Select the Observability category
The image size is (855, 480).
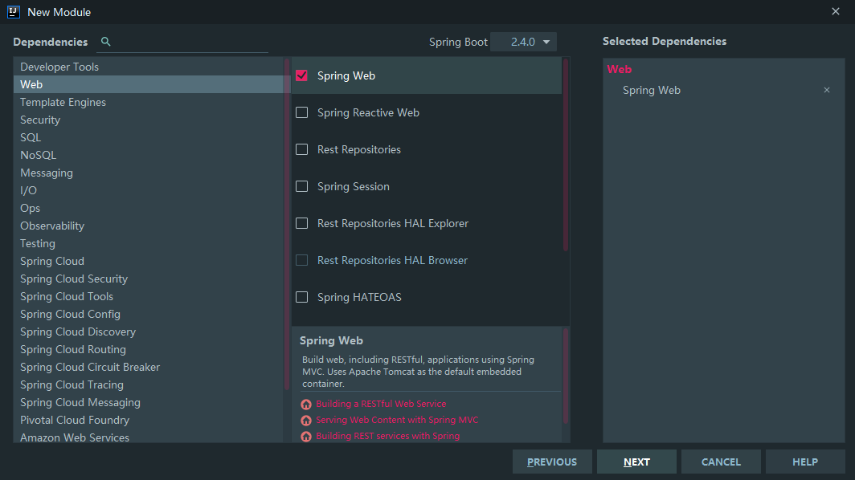(149, 226)
